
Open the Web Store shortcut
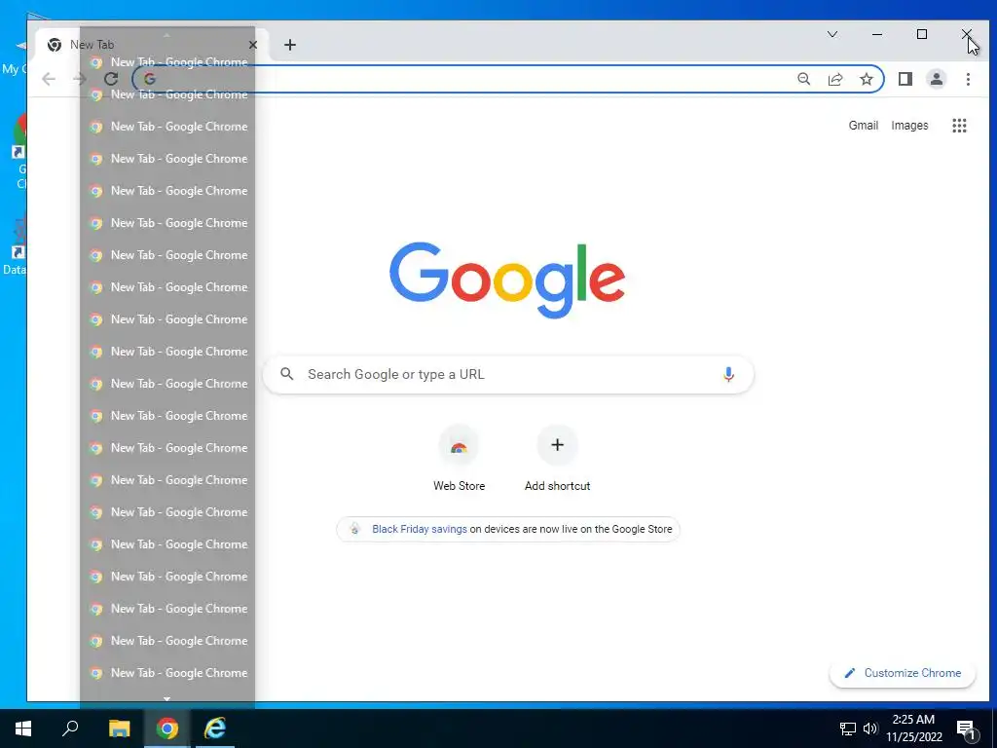(x=459, y=460)
